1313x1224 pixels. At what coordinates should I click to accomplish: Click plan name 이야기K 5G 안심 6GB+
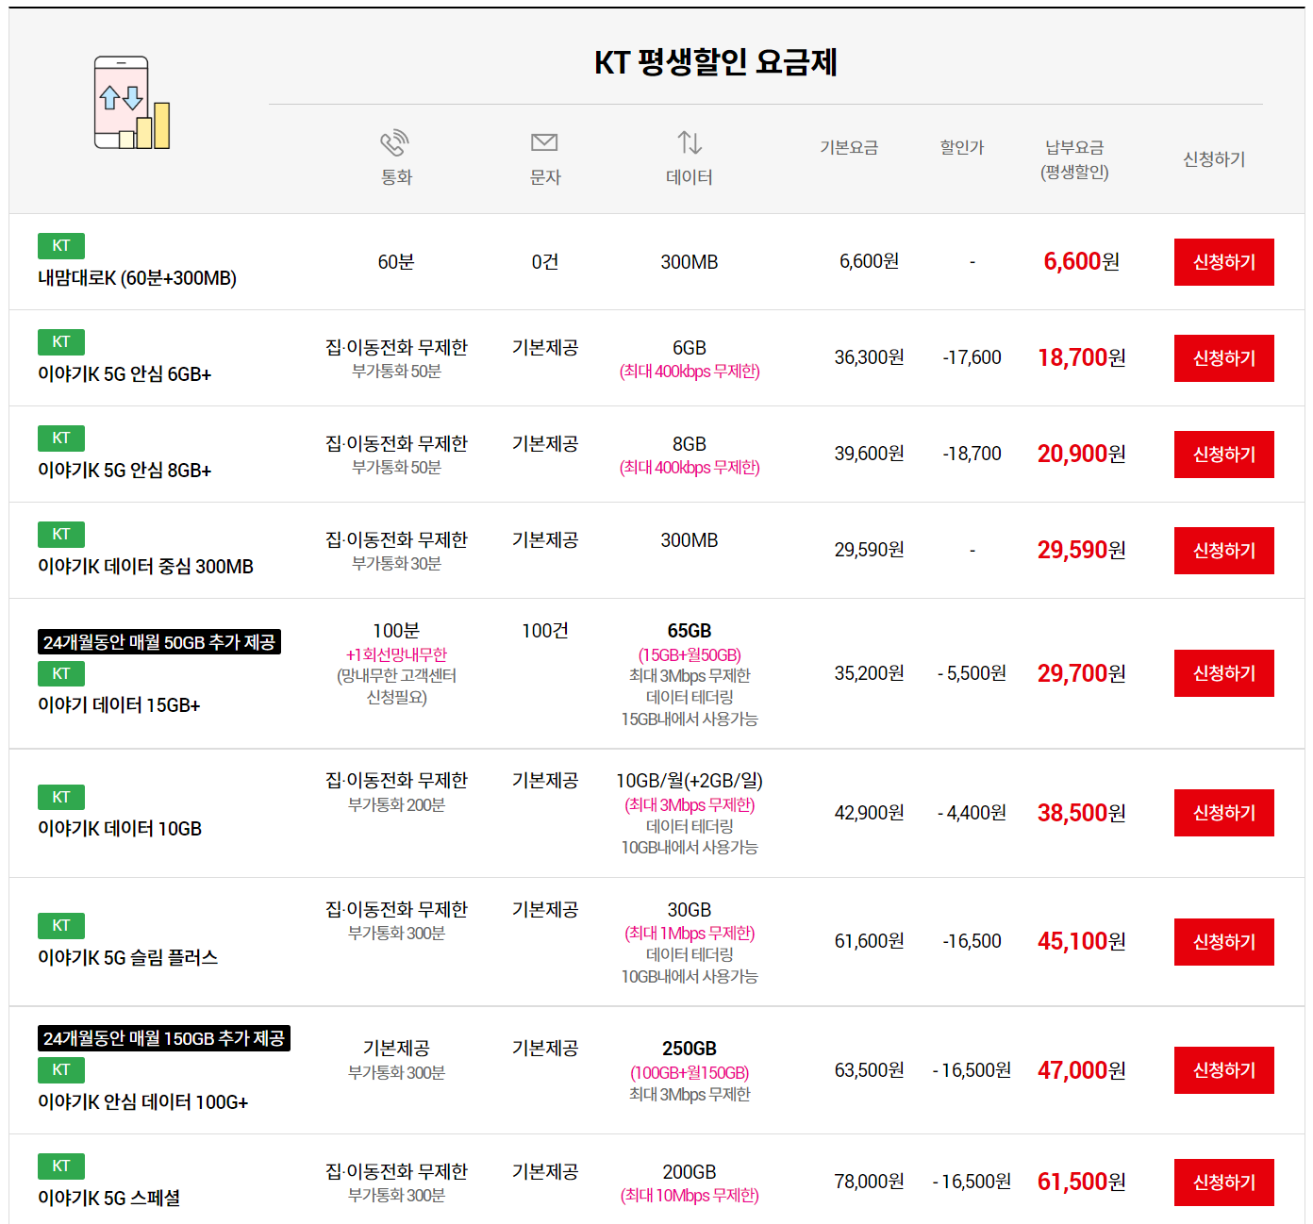[x=125, y=374]
